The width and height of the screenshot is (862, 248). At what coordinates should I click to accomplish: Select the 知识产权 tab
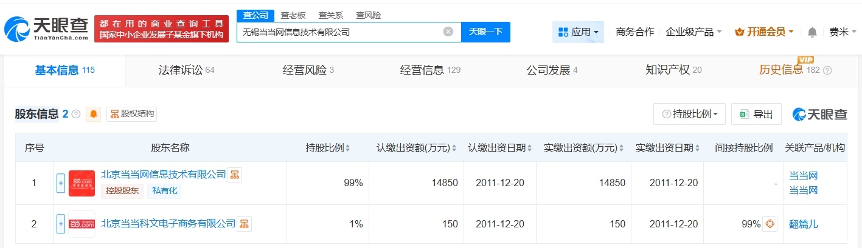point(673,70)
